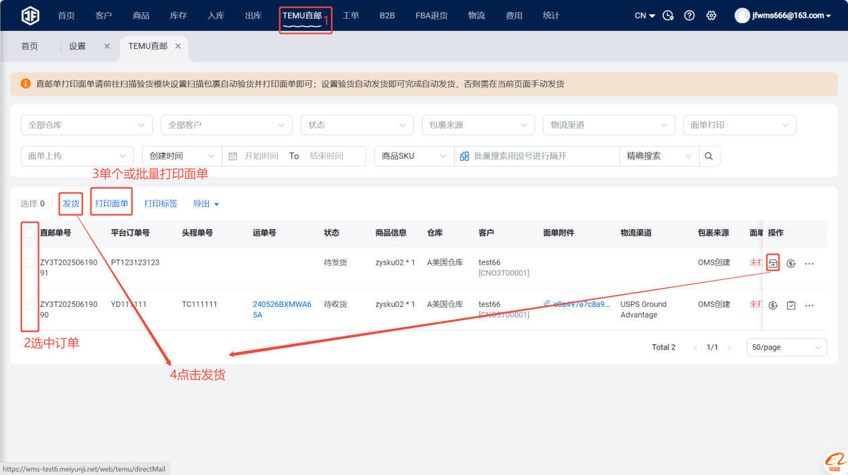Open the 库存 top menu item
Viewport: 848px width, 475px height.
pyautogui.click(x=178, y=15)
